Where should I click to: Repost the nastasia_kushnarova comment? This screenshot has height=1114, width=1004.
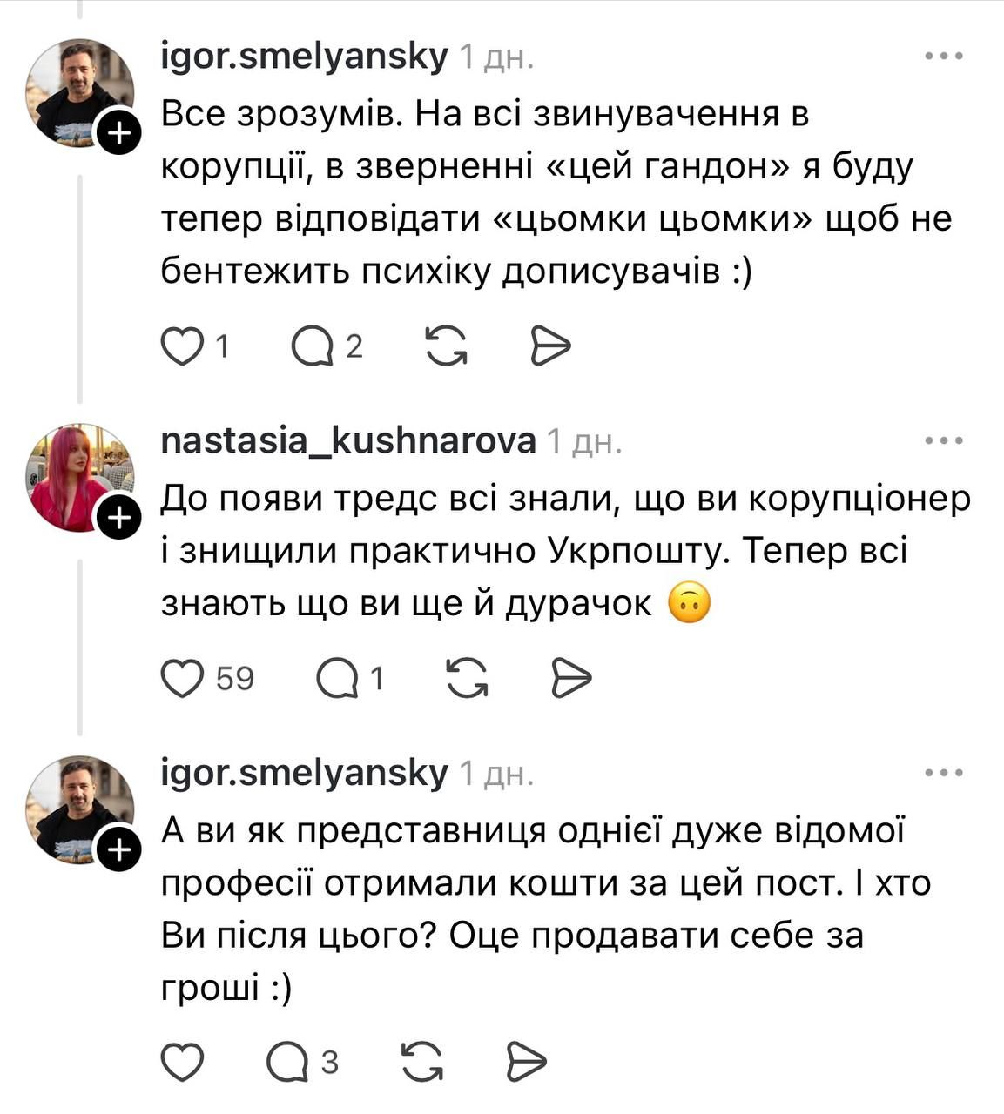(x=468, y=679)
